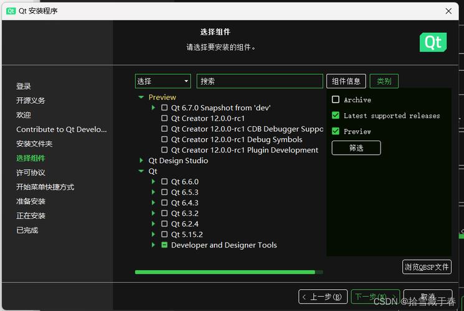Expand Developer and Designer Tools node

coord(153,245)
